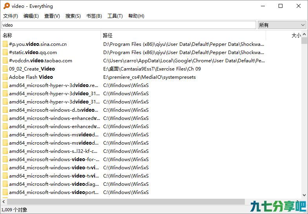Click folder icon of amd64_microsoft-windows-video-for- row
This screenshot has width=308, height=214.
[x=5, y=160]
